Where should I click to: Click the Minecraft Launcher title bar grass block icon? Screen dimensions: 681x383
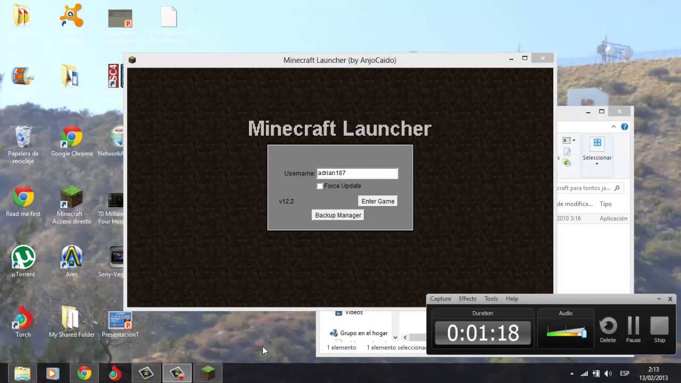click(x=132, y=60)
